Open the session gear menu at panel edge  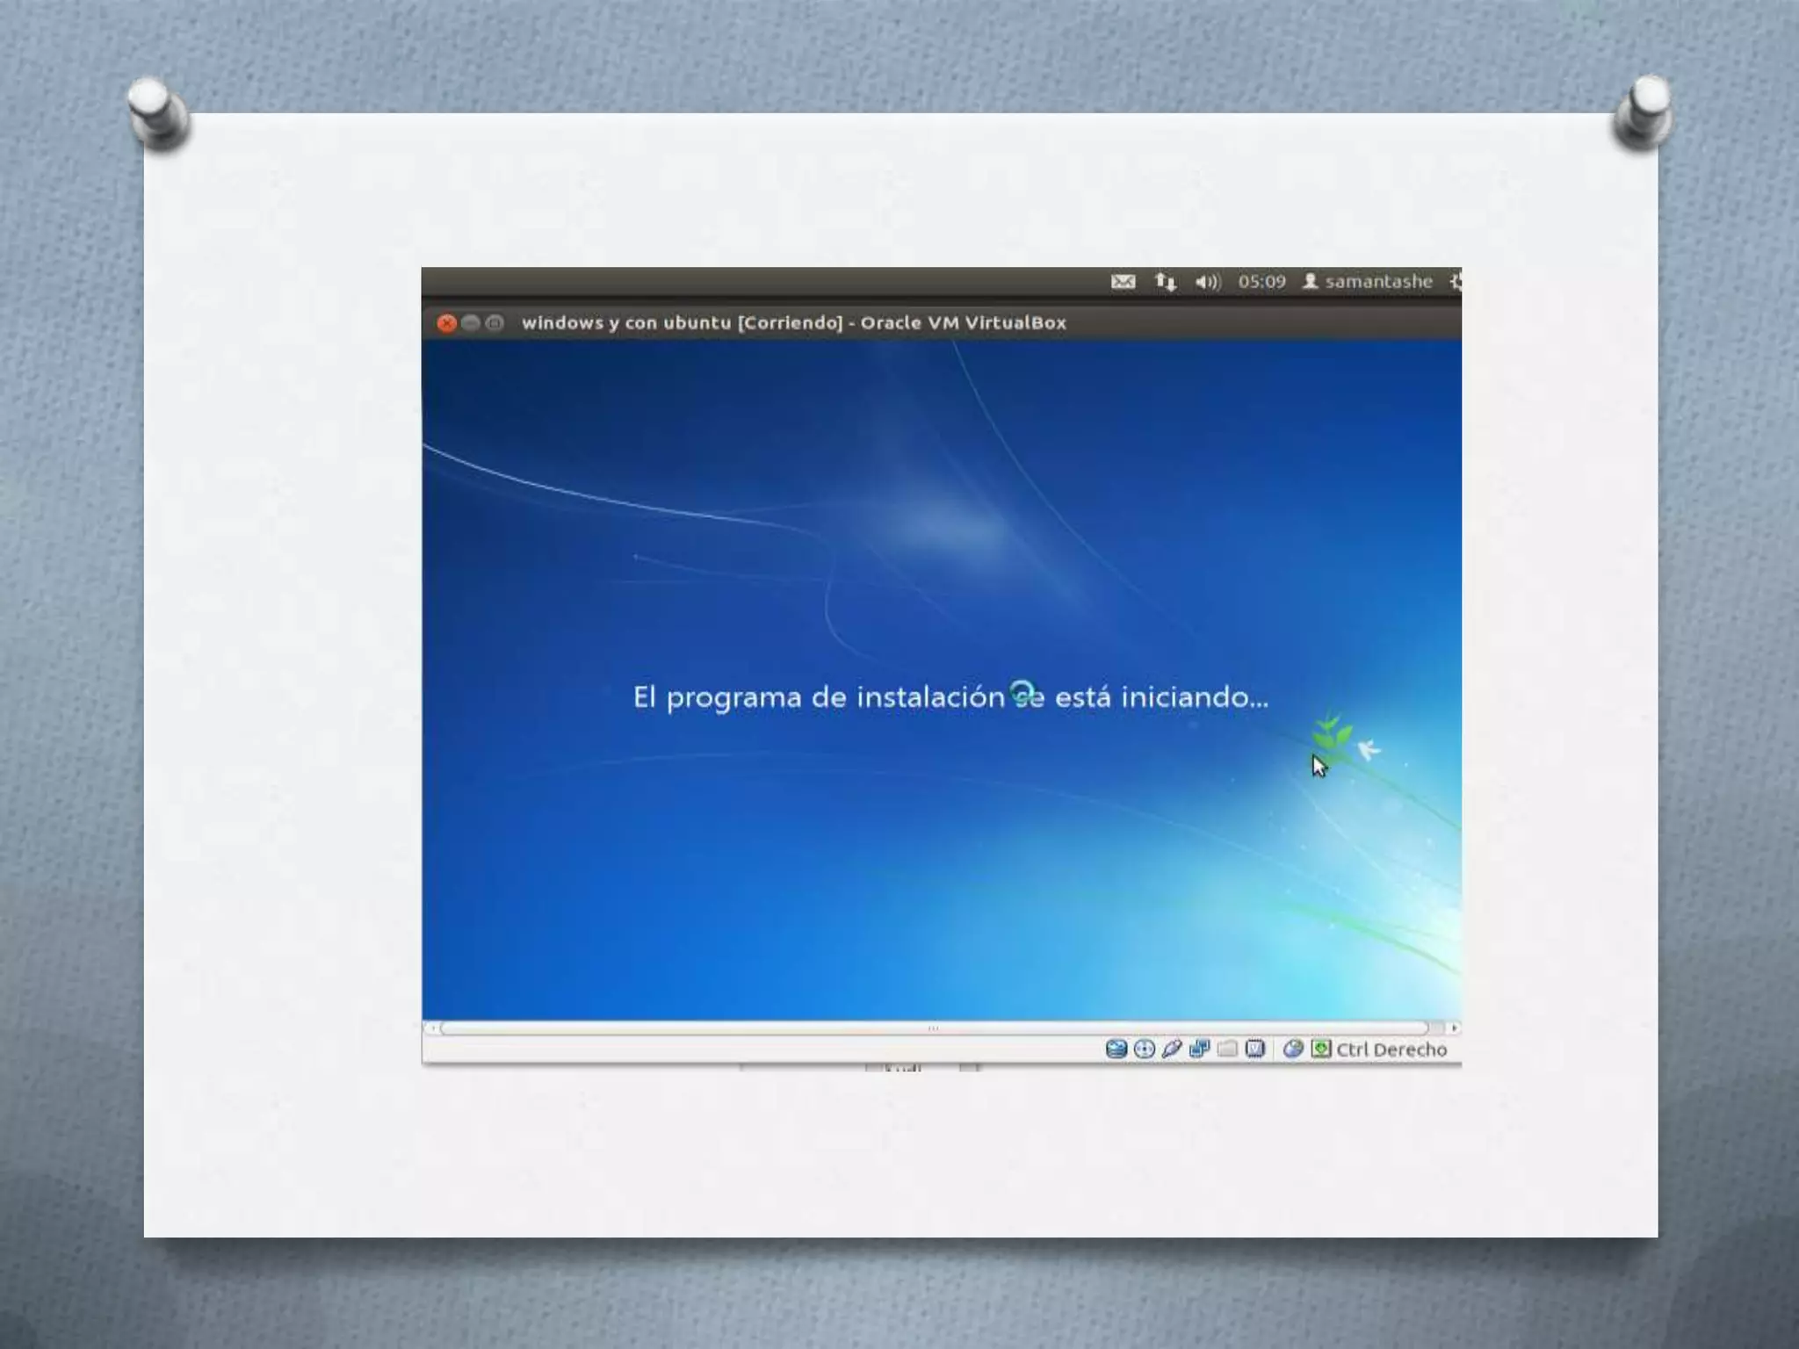1456,281
